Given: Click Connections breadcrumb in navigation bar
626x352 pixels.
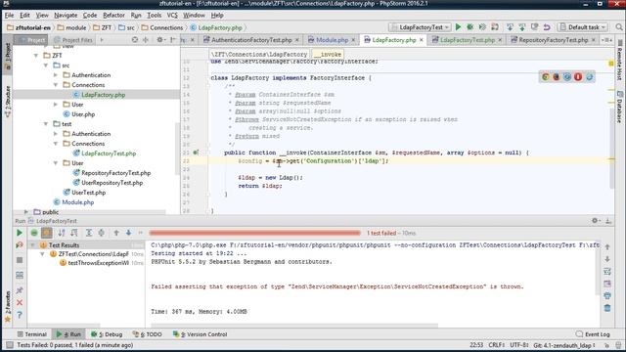Looking at the screenshot, I should coord(162,27).
